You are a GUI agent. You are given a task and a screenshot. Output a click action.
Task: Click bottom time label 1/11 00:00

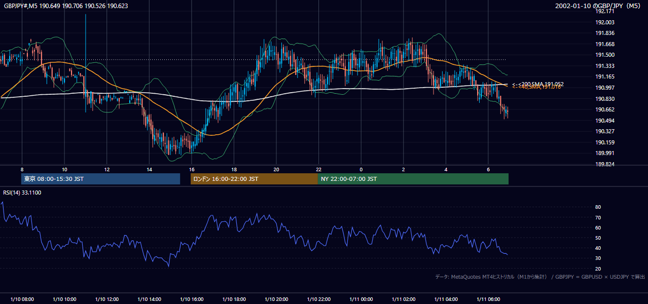(361, 299)
